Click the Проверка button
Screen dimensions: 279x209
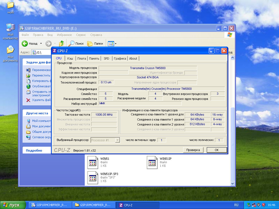pos(193,150)
